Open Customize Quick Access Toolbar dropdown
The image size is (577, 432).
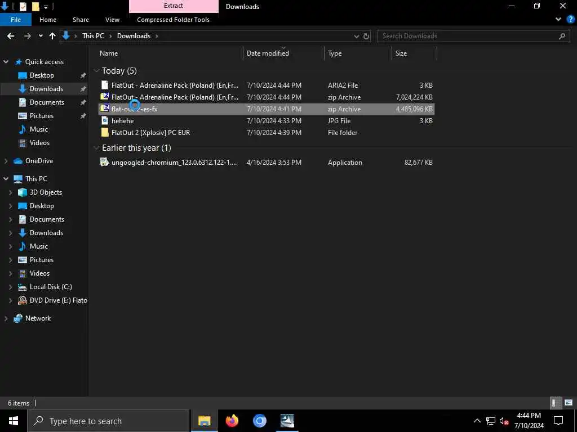click(x=46, y=7)
